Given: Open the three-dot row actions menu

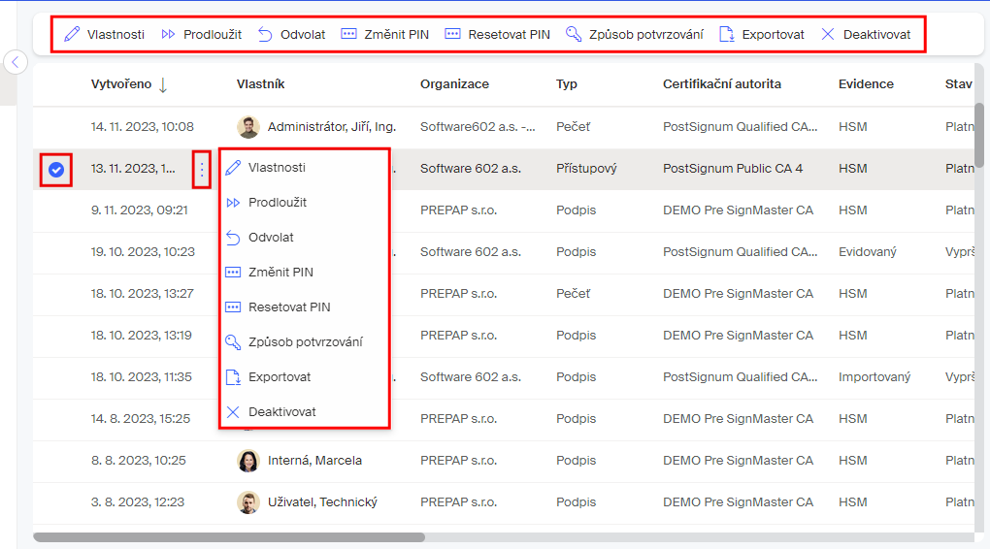Looking at the screenshot, I should click(x=202, y=170).
